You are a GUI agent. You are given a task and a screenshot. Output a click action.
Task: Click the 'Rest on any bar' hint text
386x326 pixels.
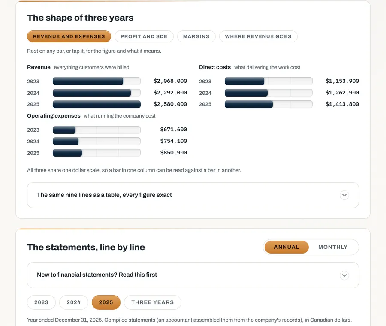(94, 51)
